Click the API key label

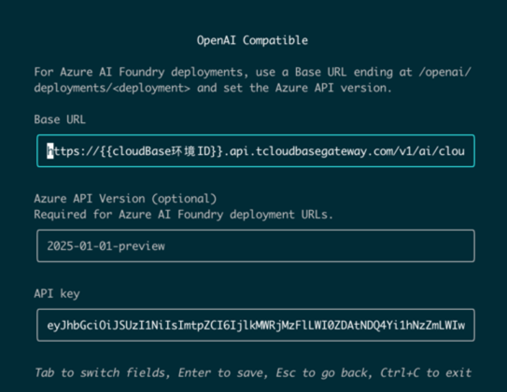coord(57,294)
